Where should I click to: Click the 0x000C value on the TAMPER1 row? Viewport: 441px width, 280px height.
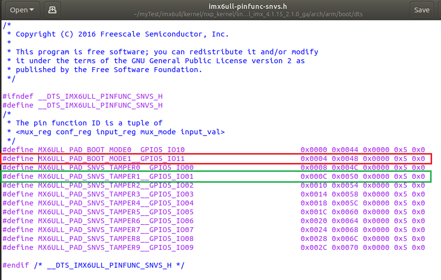pos(314,176)
